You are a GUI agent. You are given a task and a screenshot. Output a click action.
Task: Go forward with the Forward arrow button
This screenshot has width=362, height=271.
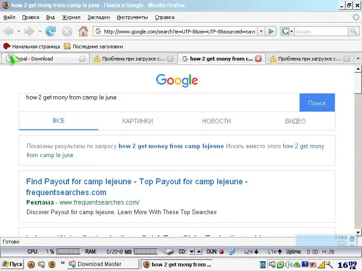point(29,31)
